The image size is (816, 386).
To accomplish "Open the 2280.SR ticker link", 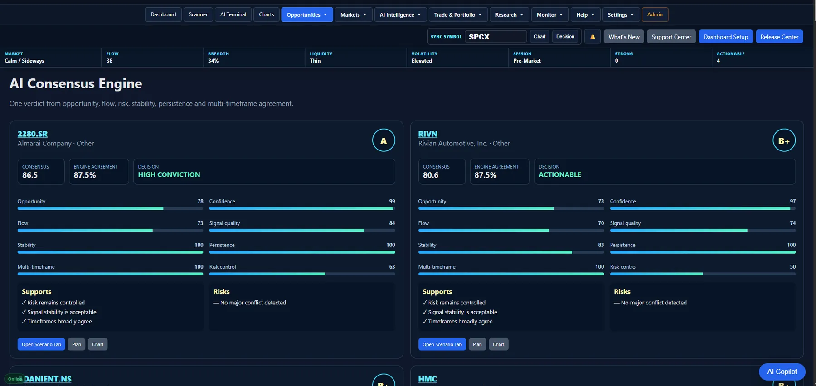I will [x=33, y=134].
